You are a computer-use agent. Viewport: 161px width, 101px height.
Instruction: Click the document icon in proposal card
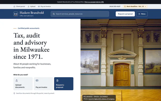[x=57, y=81]
